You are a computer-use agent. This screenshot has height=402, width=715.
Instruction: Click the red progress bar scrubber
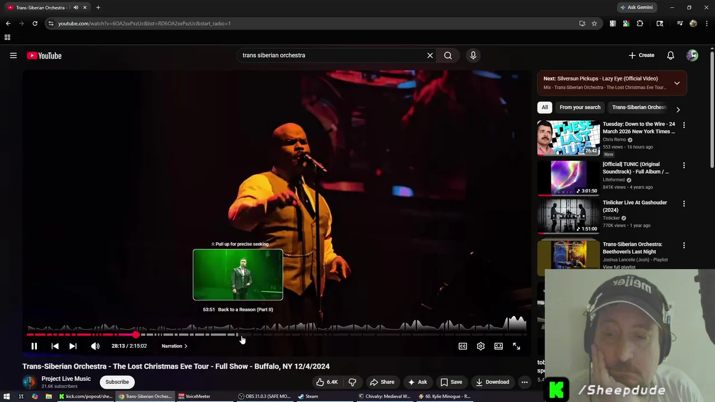point(136,334)
